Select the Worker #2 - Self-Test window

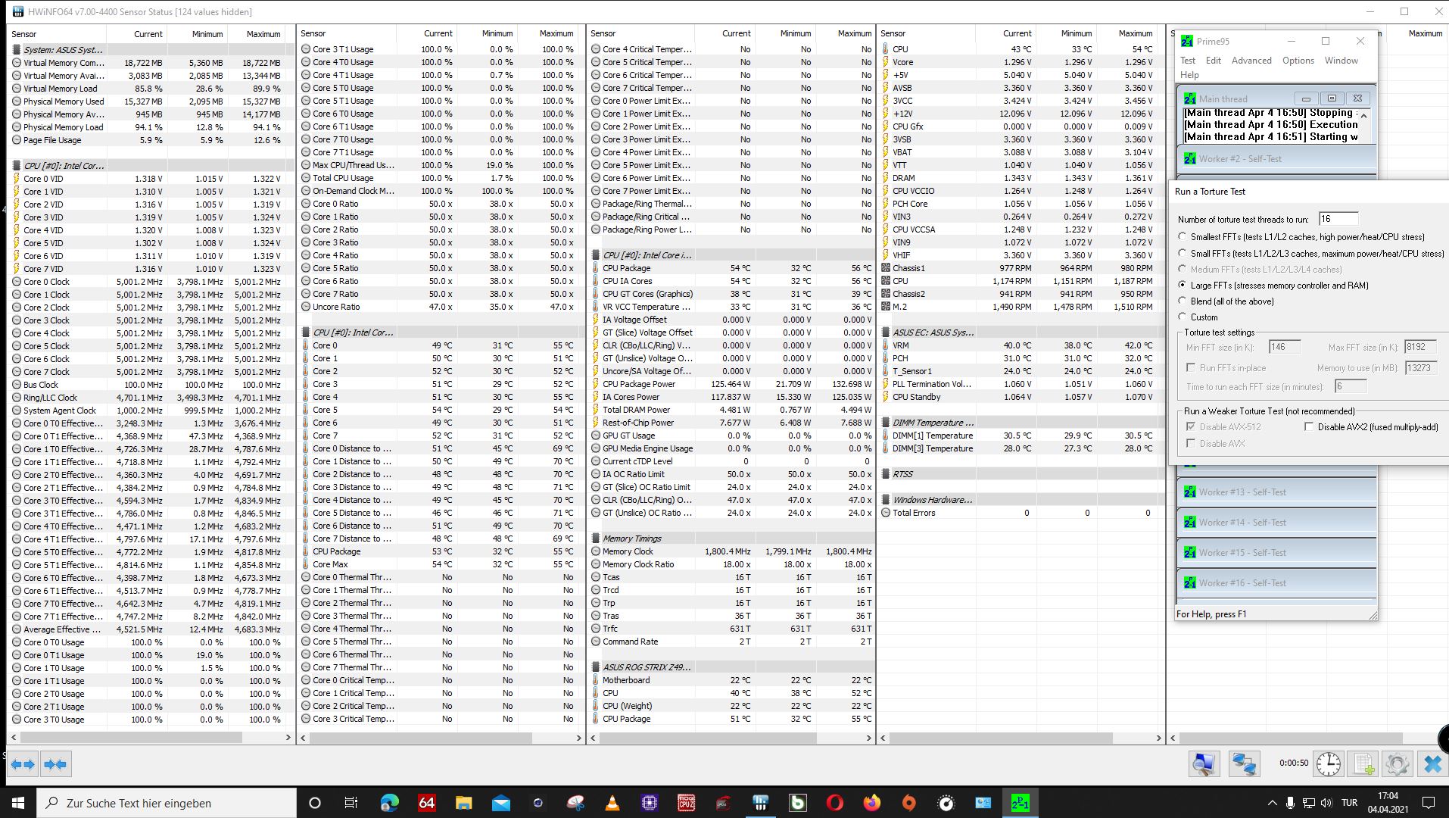1276,159
